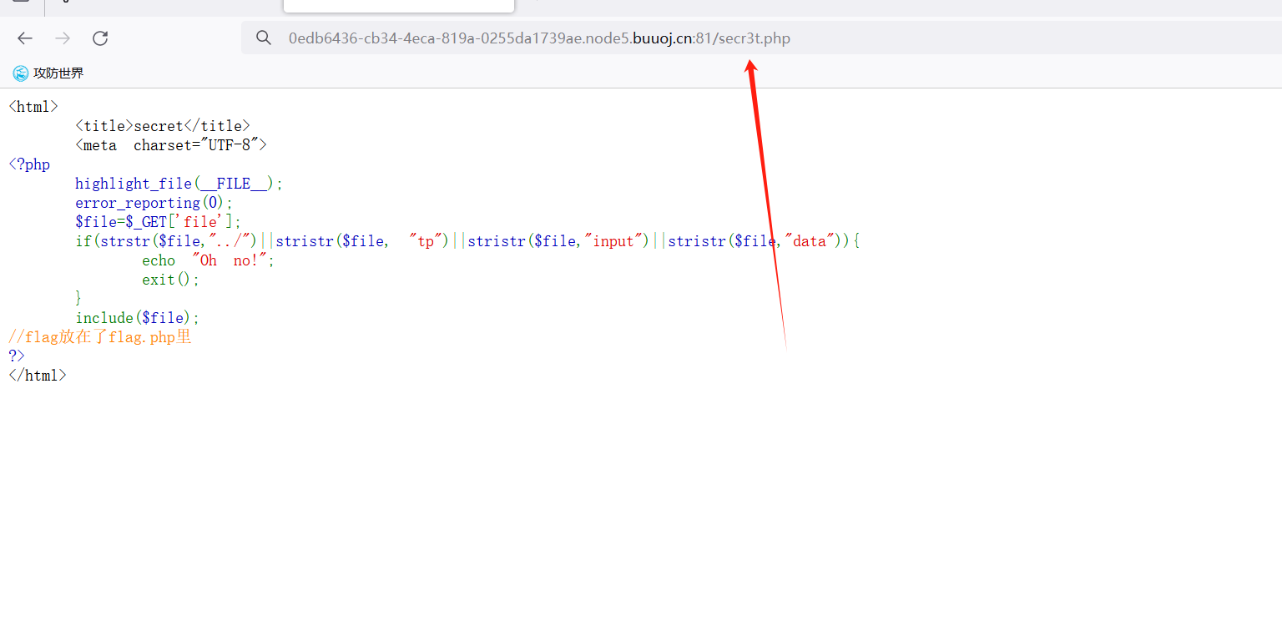Click the highlight_file(__FILE__); line
The width and height of the screenshot is (1282, 636).
coord(179,184)
